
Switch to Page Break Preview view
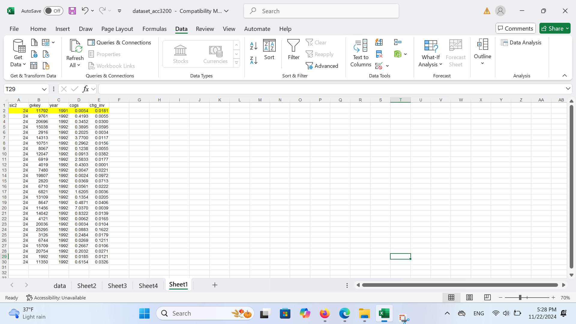(x=487, y=298)
